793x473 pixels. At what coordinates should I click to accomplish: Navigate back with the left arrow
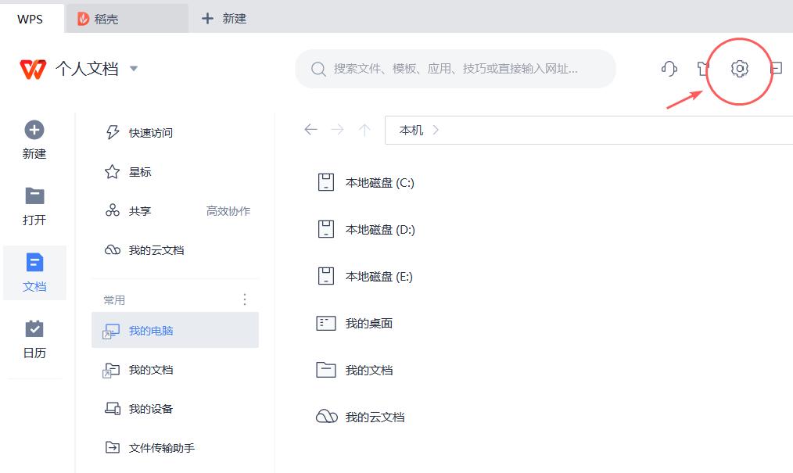pyautogui.click(x=310, y=130)
